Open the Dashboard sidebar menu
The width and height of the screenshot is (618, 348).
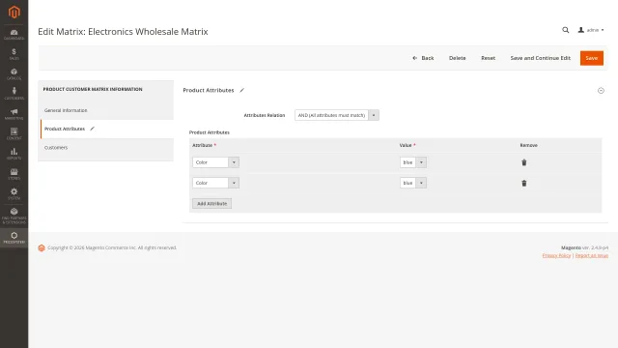[x=14, y=35]
